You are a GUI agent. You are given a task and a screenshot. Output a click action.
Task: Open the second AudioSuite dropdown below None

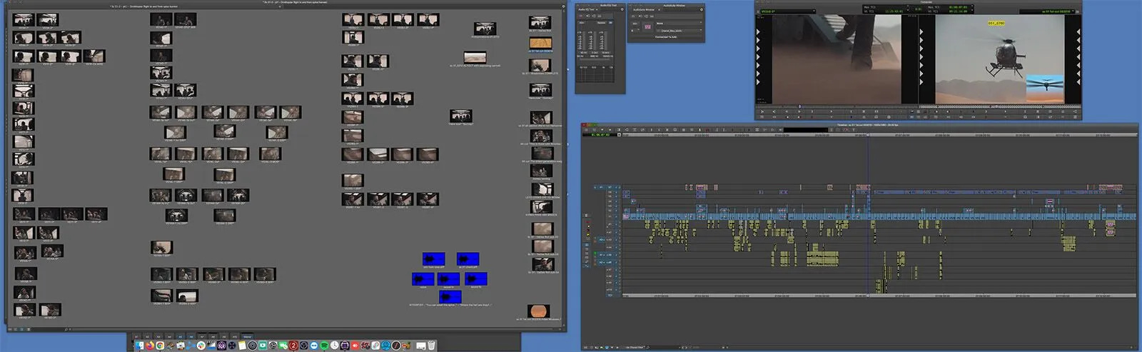[679, 31]
